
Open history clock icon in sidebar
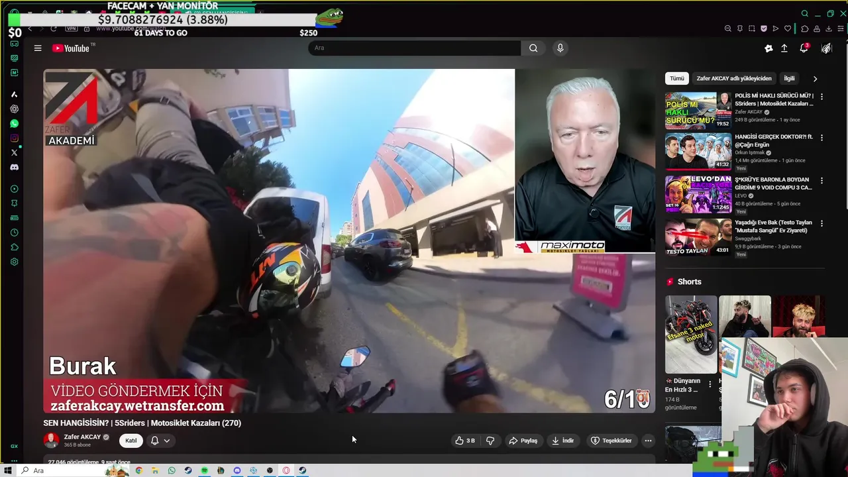15,233
